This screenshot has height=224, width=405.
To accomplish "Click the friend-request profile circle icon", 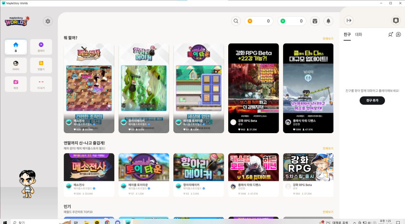I will coord(398,35).
